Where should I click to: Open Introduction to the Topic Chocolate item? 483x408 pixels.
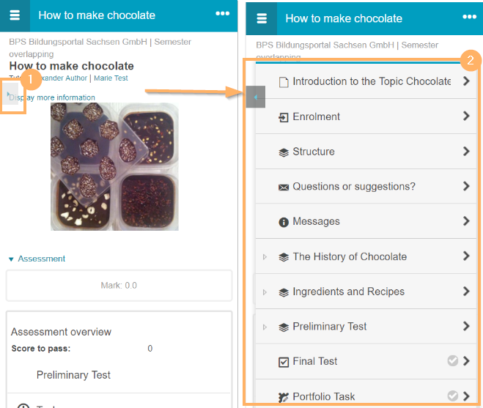pos(371,81)
